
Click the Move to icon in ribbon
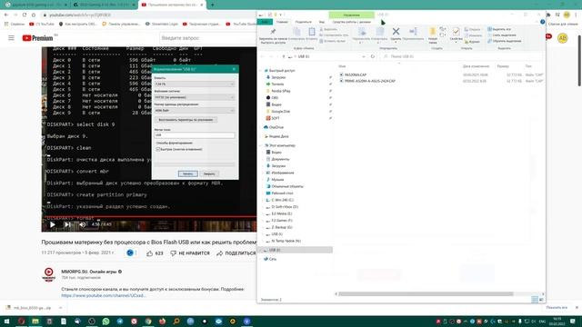coord(361,32)
